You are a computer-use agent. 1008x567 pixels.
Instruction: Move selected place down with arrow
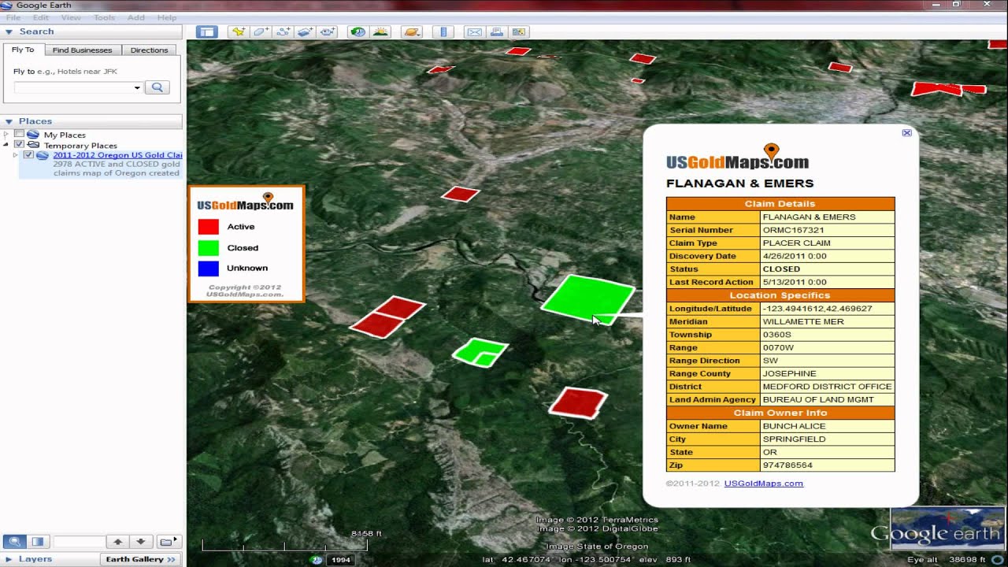tap(141, 542)
